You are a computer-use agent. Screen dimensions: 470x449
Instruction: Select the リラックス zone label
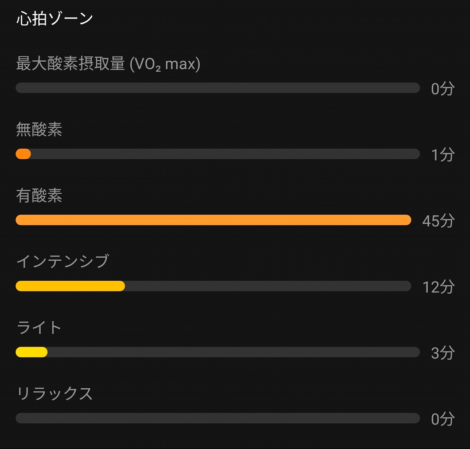pyautogui.click(x=54, y=393)
